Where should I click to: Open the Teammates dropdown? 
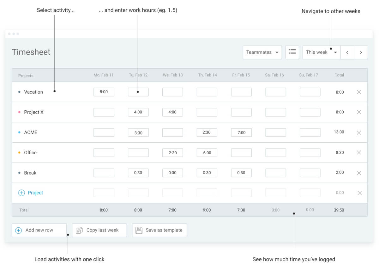pos(262,52)
